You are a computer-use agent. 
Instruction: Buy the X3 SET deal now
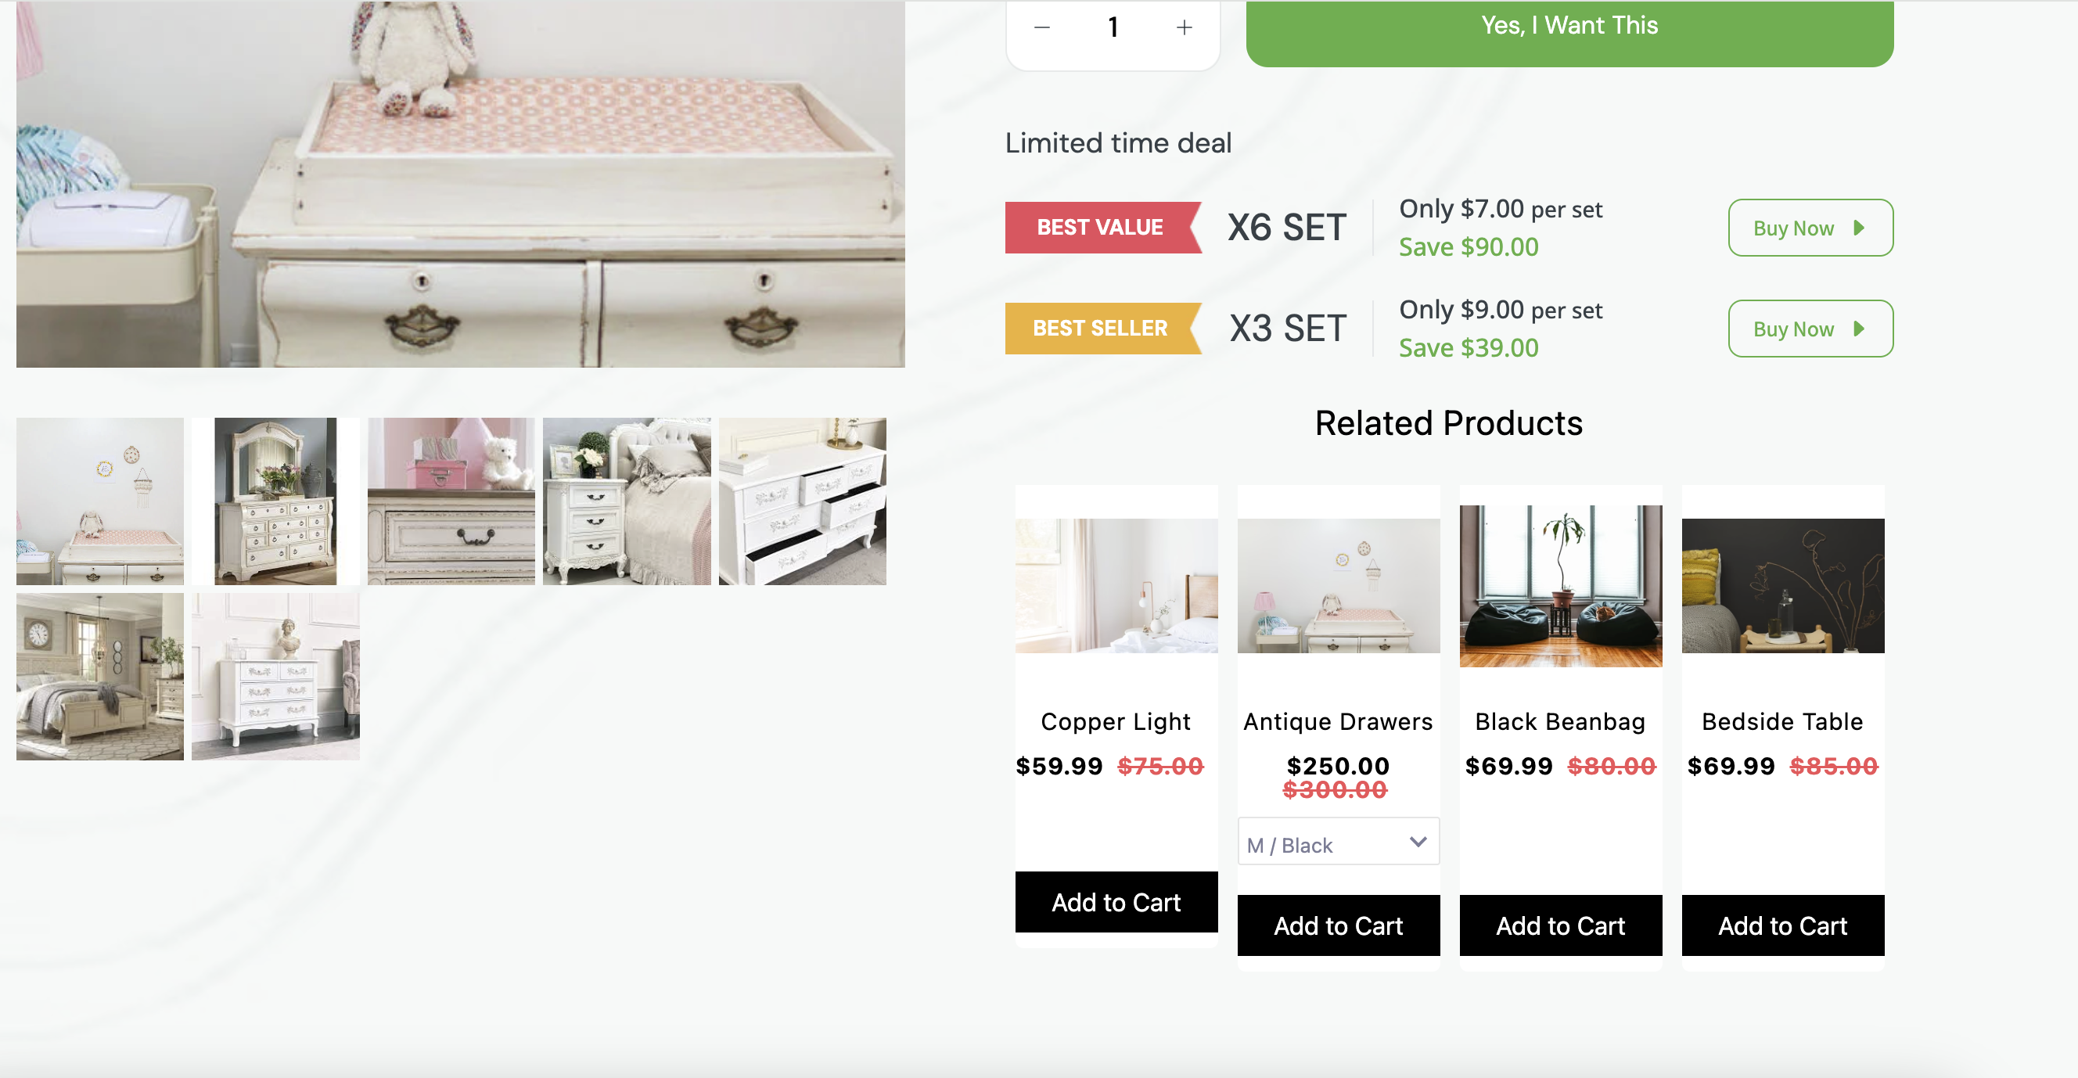point(1810,329)
